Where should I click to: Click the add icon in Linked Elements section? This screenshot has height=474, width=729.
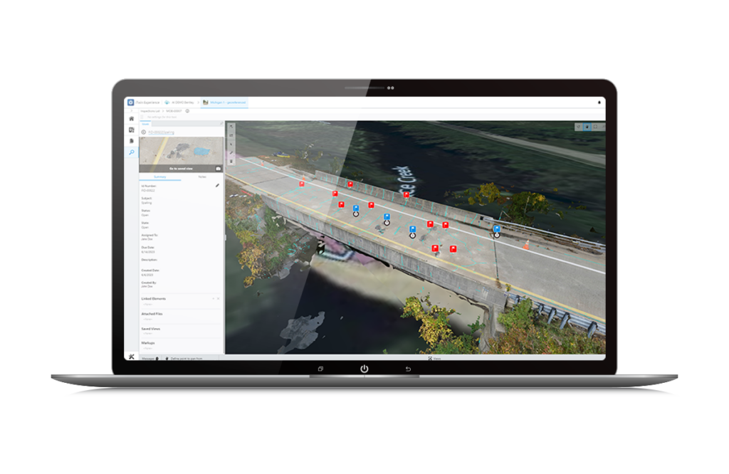pyautogui.click(x=213, y=299)
